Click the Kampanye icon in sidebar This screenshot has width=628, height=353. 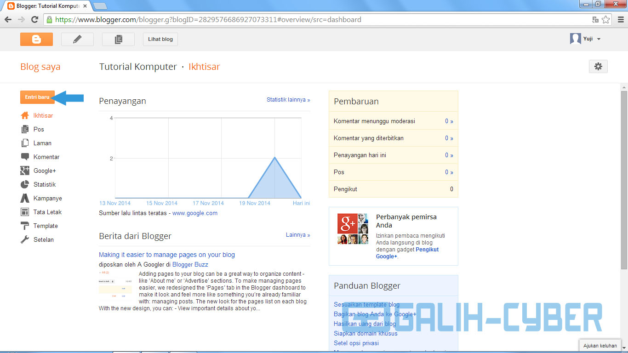click(x=25, y=198)
